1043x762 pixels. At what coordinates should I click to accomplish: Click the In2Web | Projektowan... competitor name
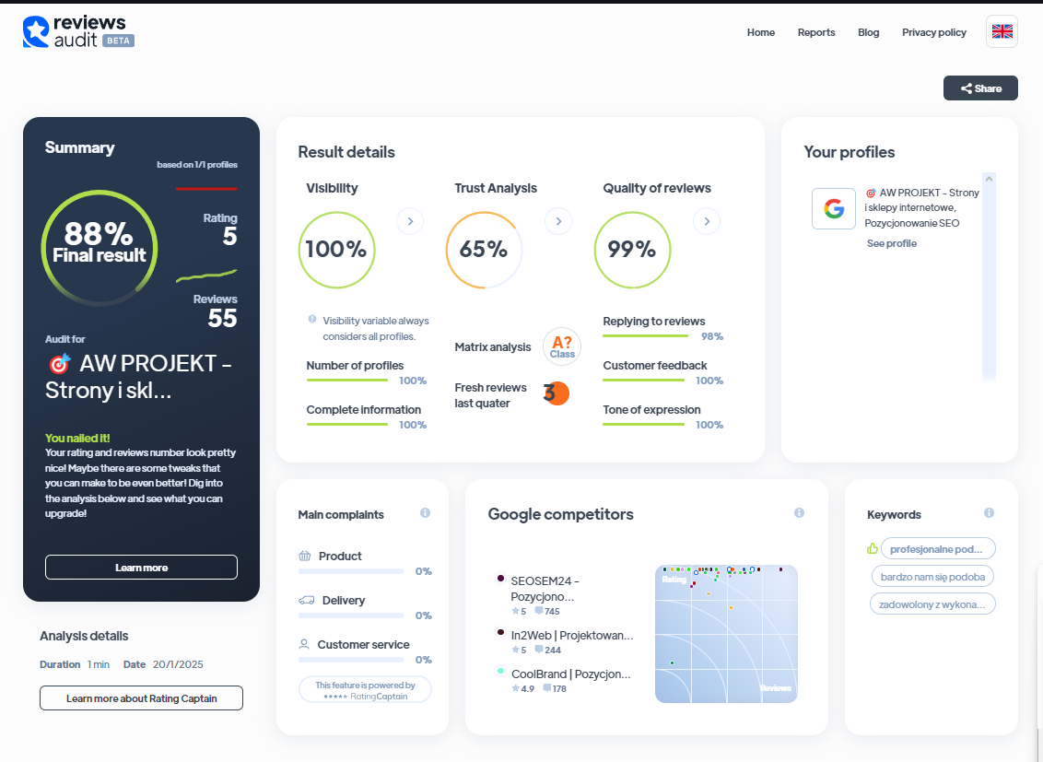tap(572, 636)
